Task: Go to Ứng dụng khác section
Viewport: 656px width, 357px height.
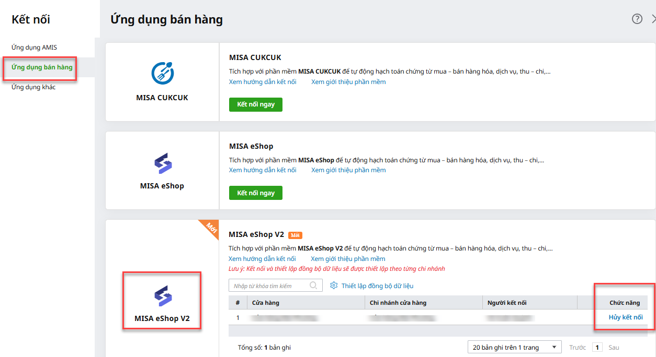Action: [33, 87]
